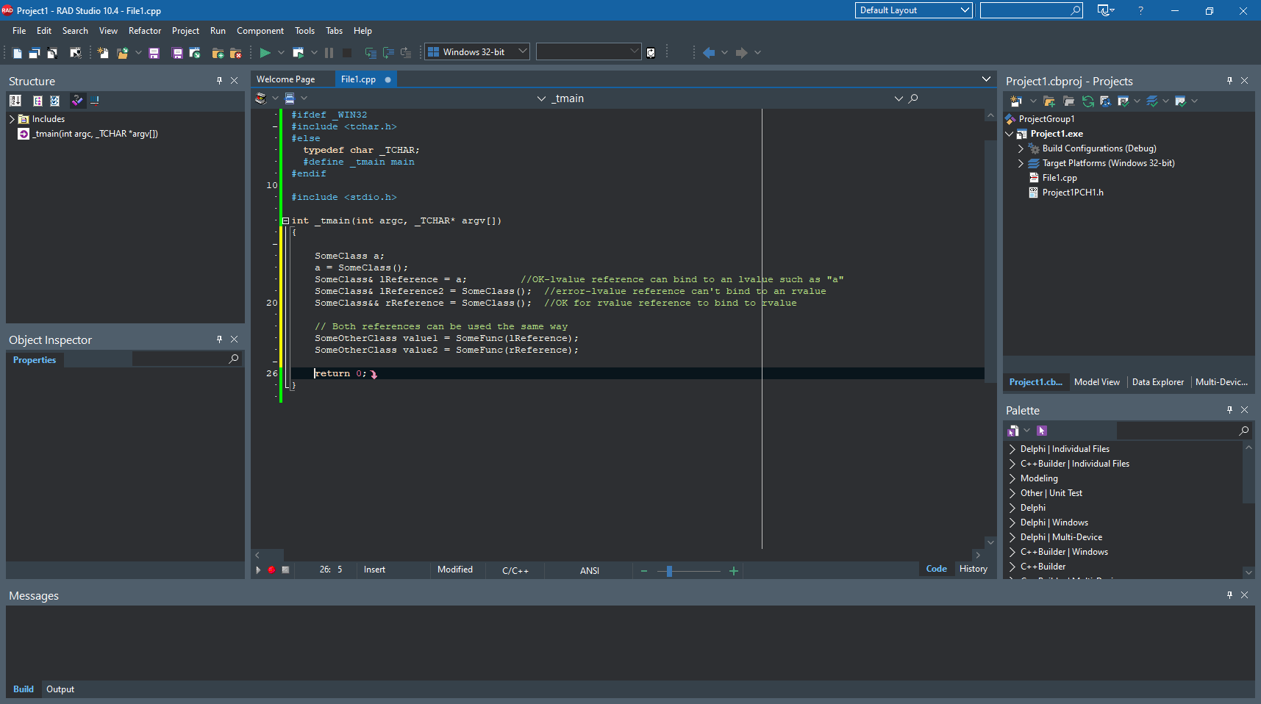
Task: Pause program execution
Action: [x=328, y=52]
